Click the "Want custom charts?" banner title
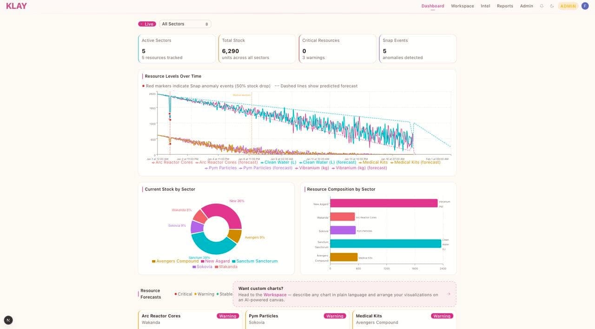Viewport: 595px width, 329px height. tap(261, 289)
